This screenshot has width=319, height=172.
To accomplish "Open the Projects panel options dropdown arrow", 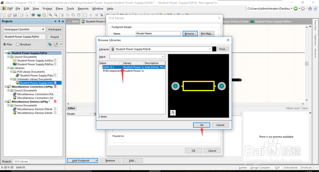I will [55, 21].
